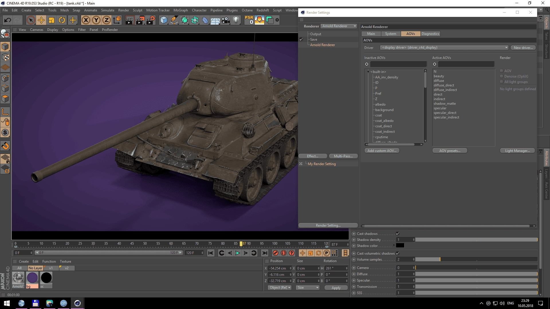The height and width of the screenshot is (309, 550).
Task: Open the Character menu
Action: click(199, 10)
